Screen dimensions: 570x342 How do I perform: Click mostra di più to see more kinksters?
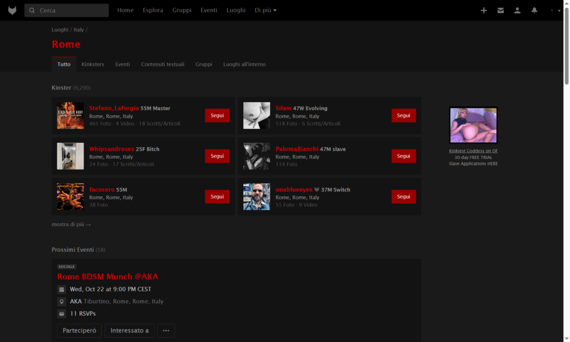click(71, 224)
